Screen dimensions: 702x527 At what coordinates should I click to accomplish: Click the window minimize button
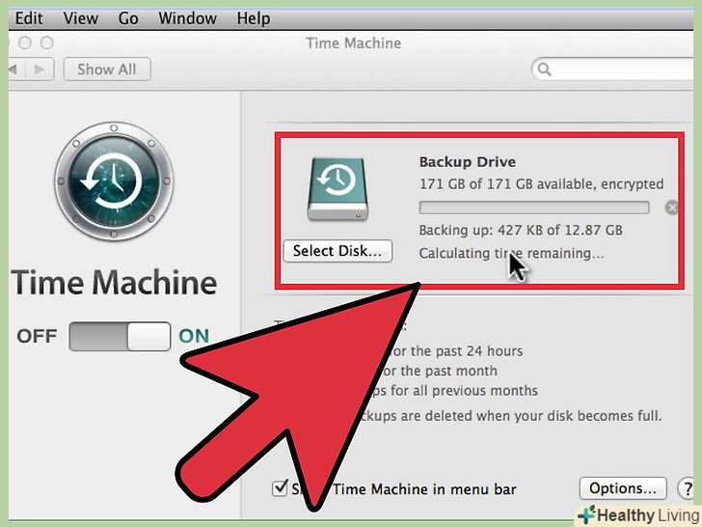click(x=25, y=42)
